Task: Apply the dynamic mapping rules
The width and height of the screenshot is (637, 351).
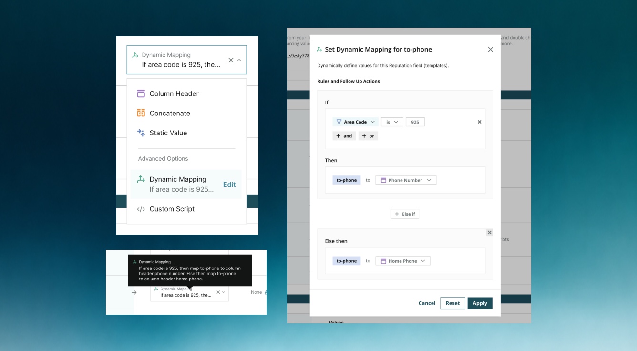Action: click(x=480, y=303)
